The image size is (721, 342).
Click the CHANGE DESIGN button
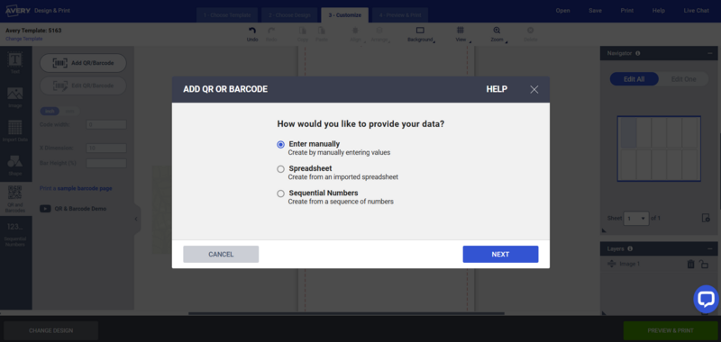tap(50, 330)
